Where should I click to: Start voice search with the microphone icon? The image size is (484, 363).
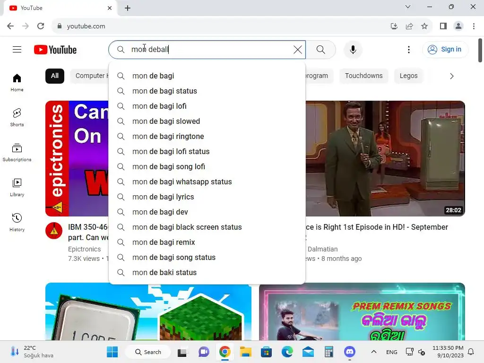[353, 49]
